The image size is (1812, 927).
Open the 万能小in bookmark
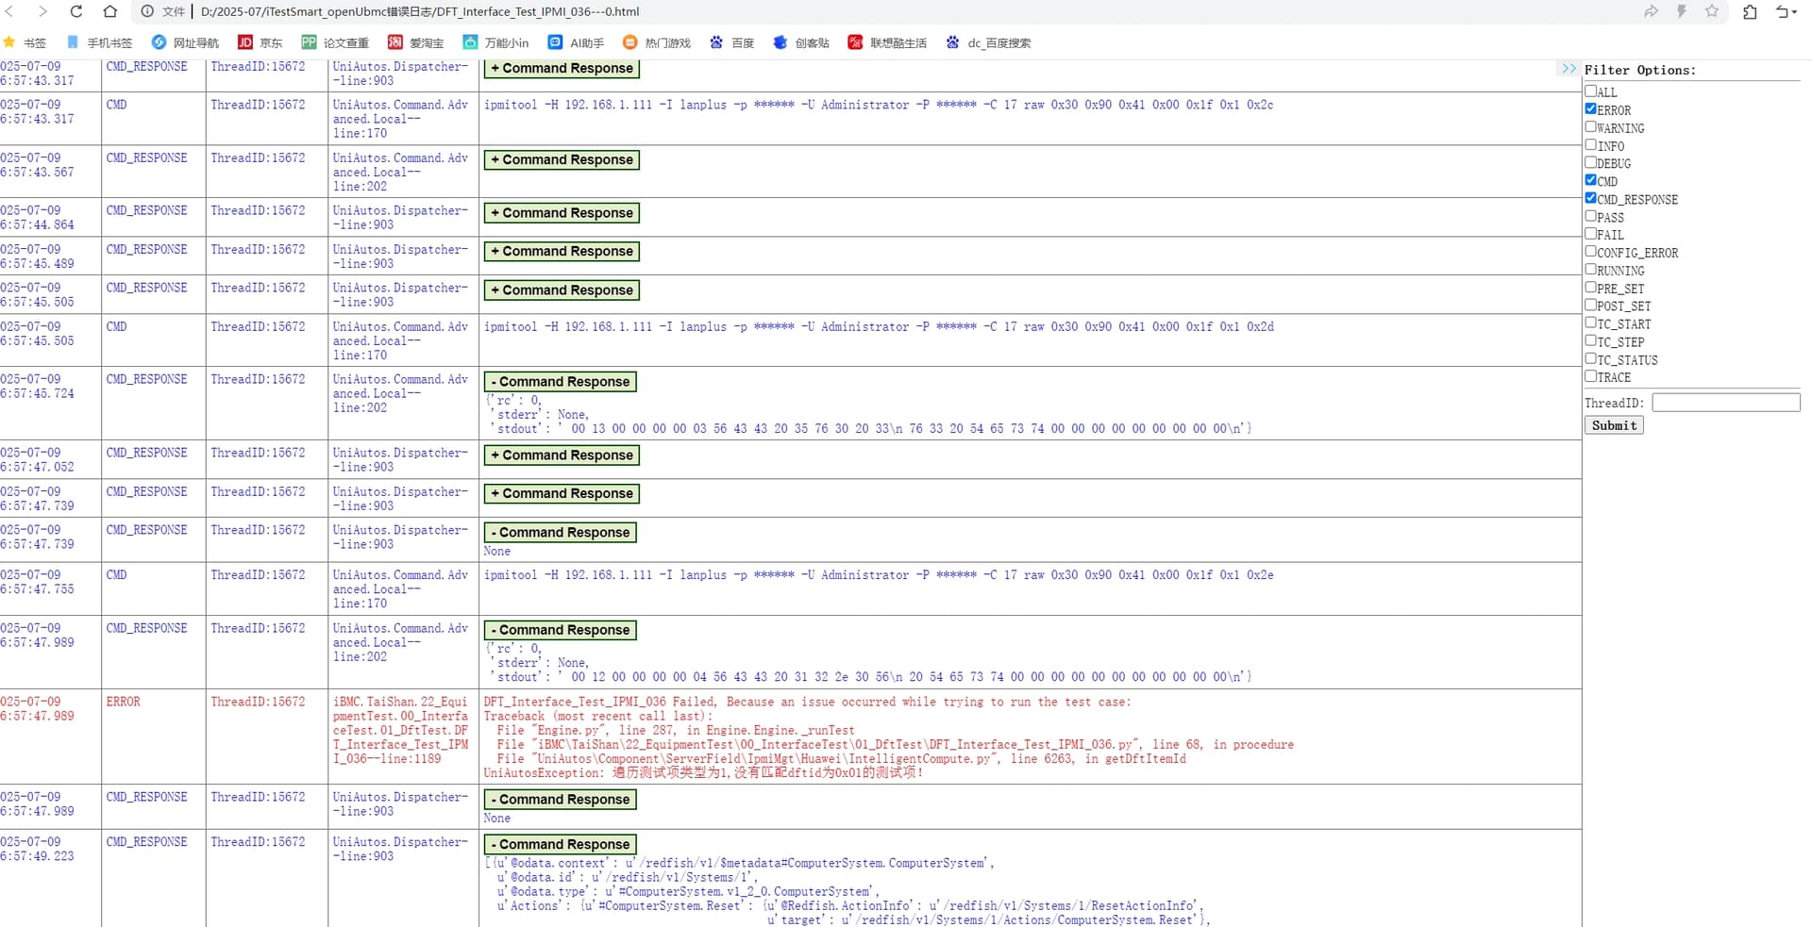[x=495, y=42]
